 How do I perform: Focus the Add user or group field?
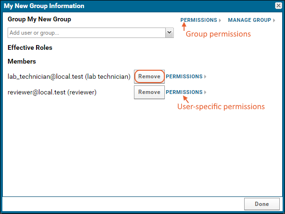click(86, 33)
